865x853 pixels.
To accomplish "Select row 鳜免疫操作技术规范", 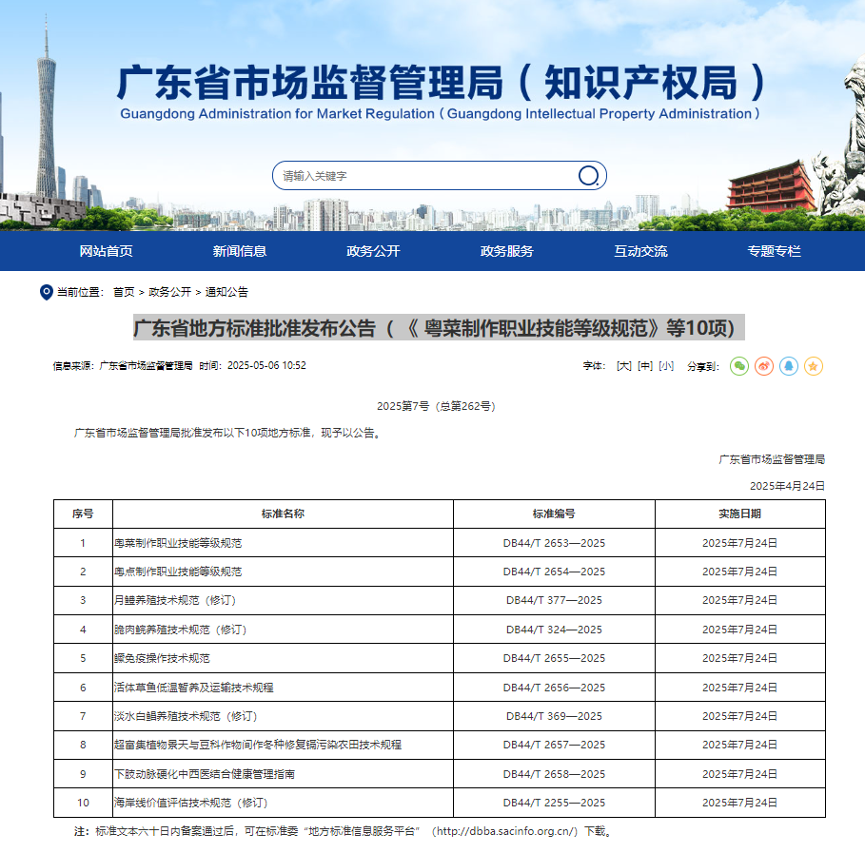I will click(x=439, y=658).
